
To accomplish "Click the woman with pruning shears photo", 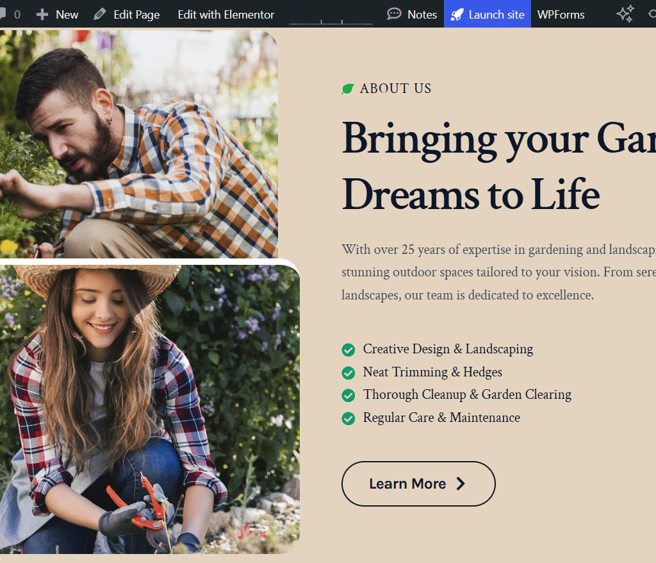I will [x=150, y=409].
